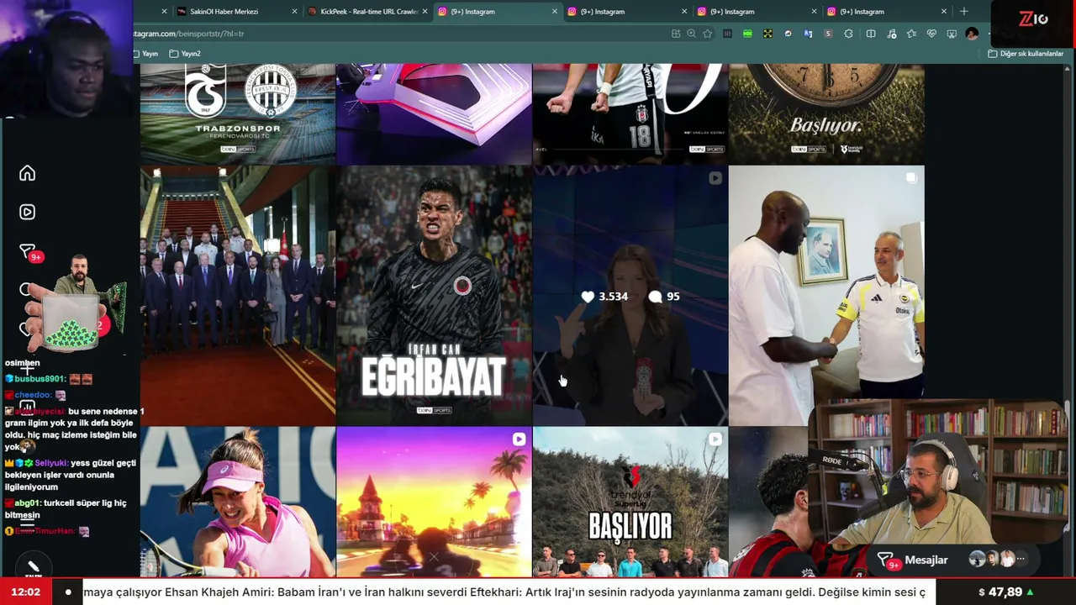
Task: Click the yellow crosshair extension icon
Action: pyautogui.click(x=767, y=34)
